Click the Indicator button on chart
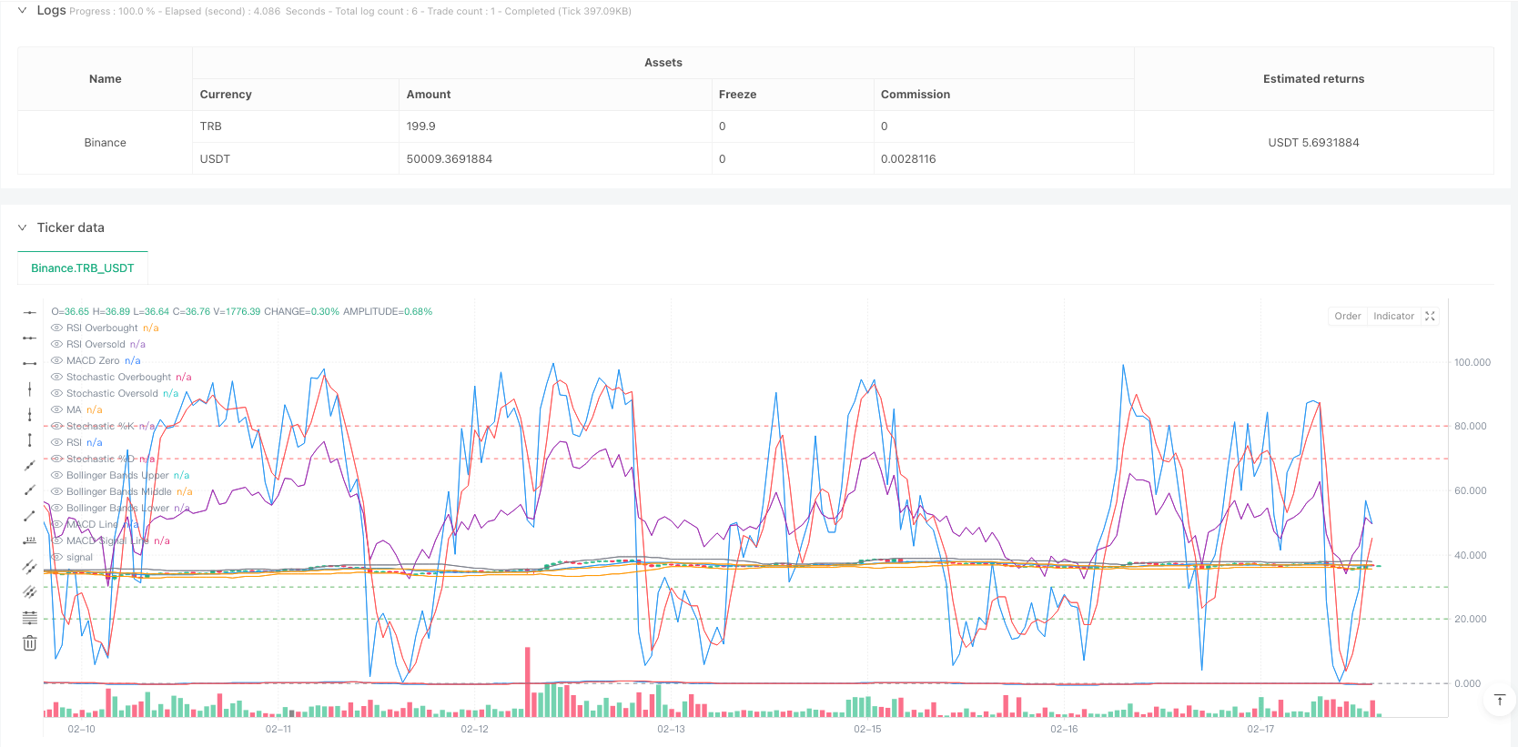1518x747 pixels. 1393,316
